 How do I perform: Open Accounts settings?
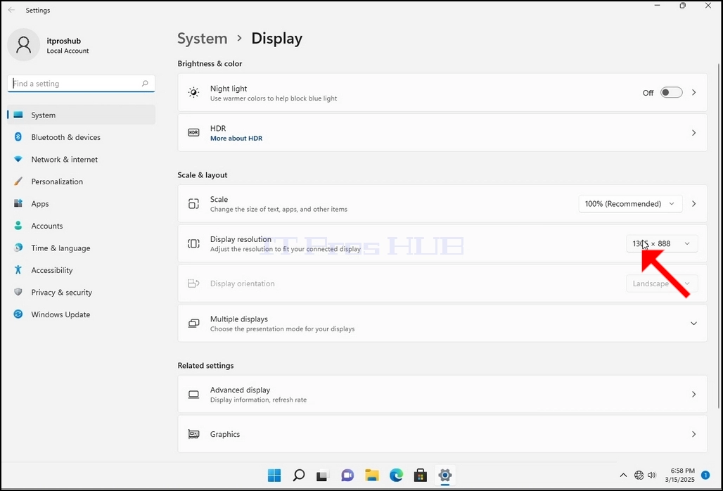[81, 225]
